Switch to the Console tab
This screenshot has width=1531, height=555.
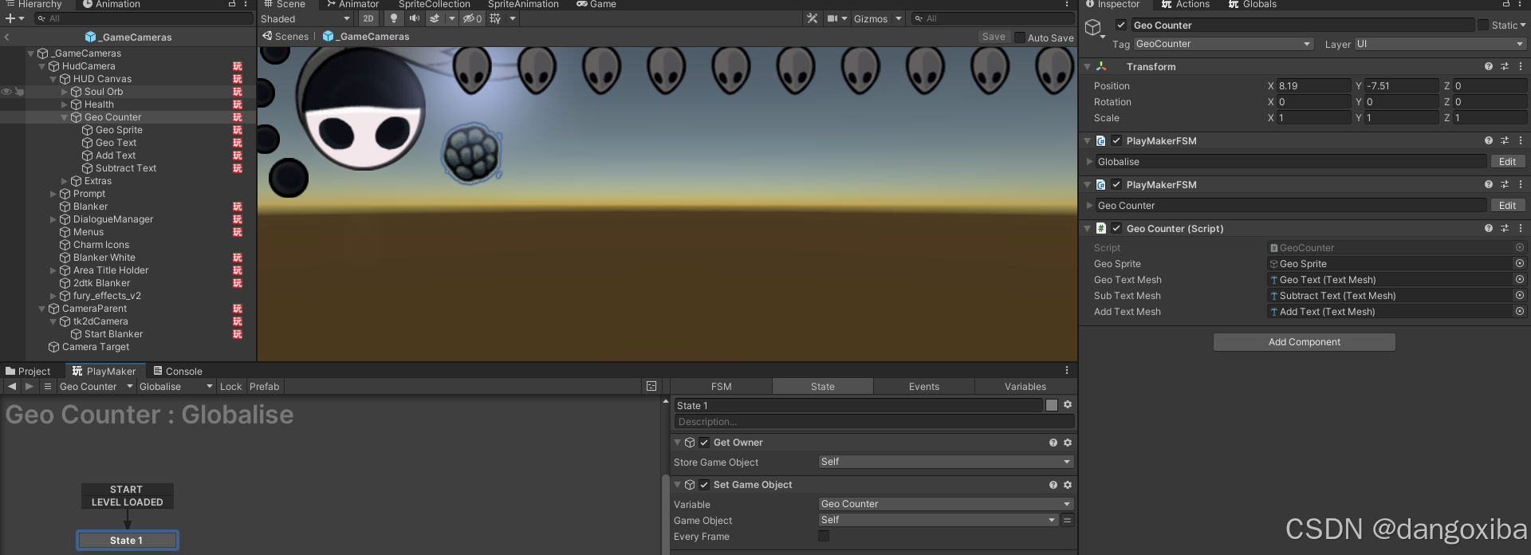click(178, 371)
